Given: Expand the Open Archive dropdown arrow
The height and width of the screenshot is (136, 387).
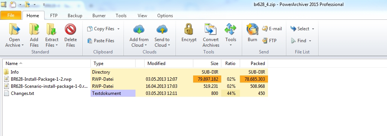Looking at the screenshot, I should (x=22, y=45).
